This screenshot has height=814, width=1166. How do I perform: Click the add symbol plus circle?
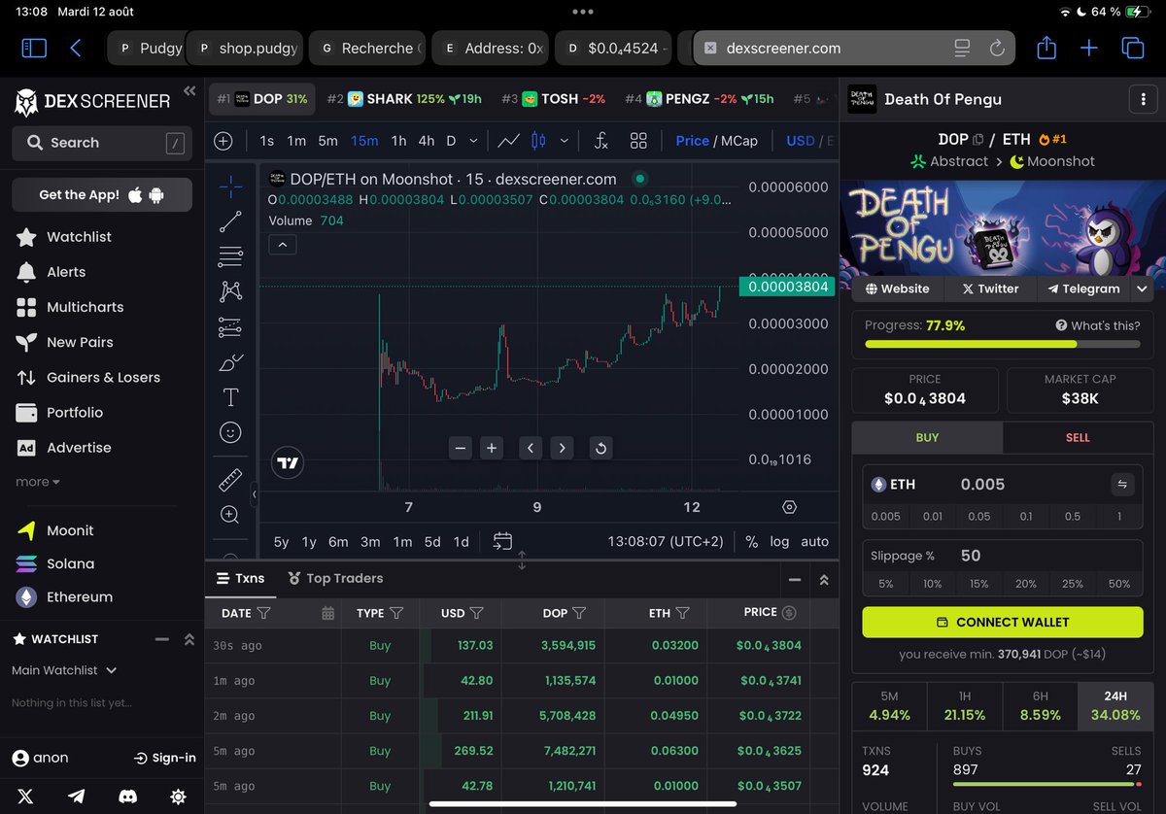pyautogui.click(x=223, y=141)
